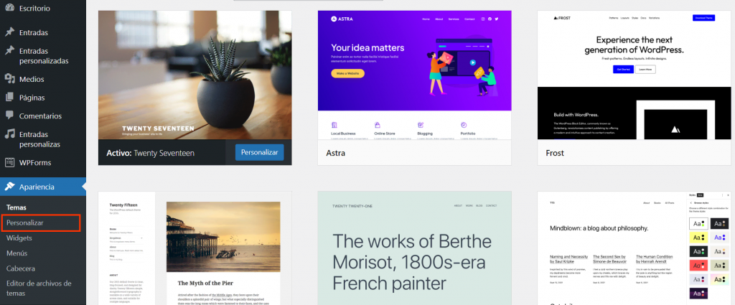The image size is (735, 305).
Task: Click the Escritorio dashboard icon
Action: coord(9,9)
